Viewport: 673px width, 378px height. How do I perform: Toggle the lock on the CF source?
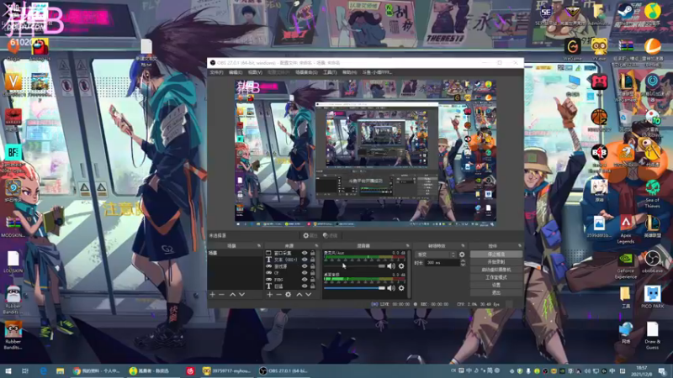tap(312, 272)
